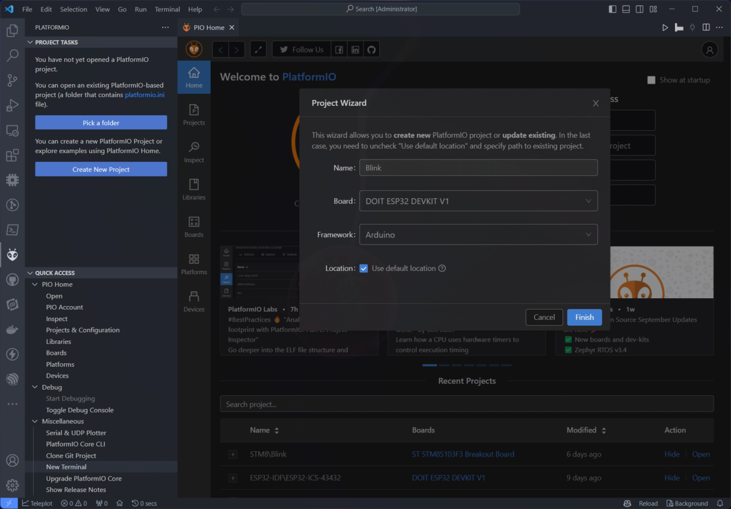731x509 pixels.
Task: Open the Board selection dropdown
Action: click(x=479, y=201)
